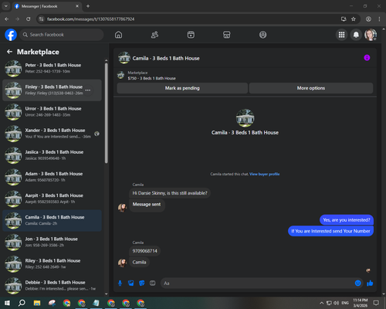Open a new Chrome tab

pyautogui.click(x=88, y=6)
